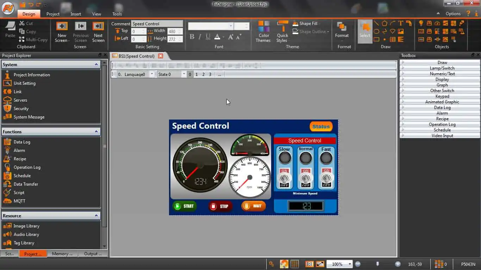Switch to the Insert ribbon tab
The height and width of the screenshot is (270, 481).
[76, 14]
